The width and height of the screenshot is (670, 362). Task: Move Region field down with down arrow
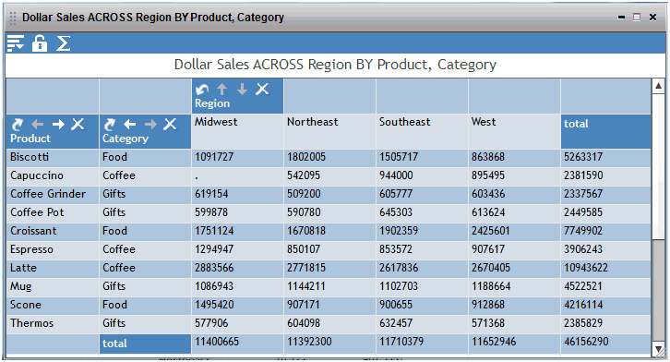click(x=242, y=89)
